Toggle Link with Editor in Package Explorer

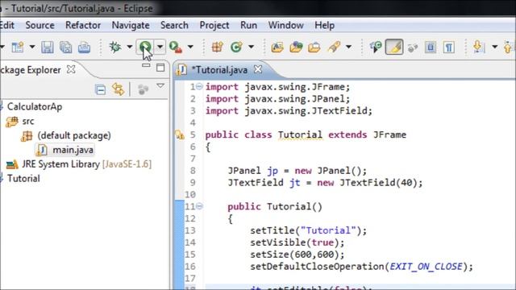(119, 89)
